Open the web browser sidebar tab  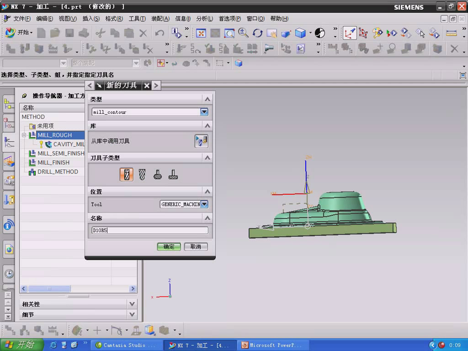9,249
